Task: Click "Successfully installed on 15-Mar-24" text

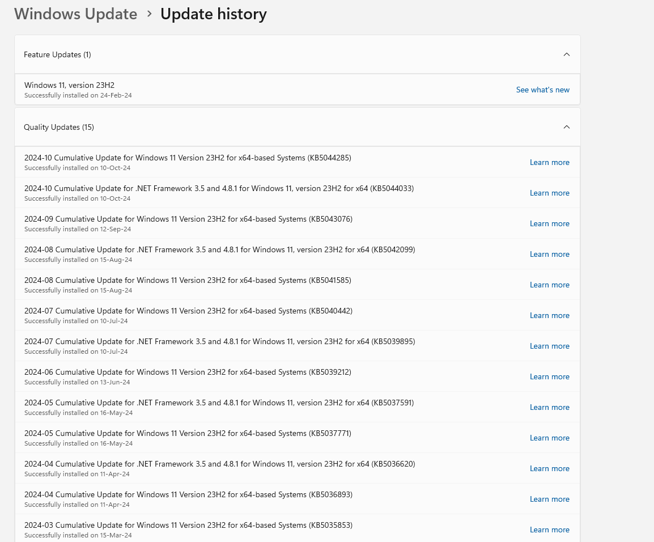Action: pyautogui.click(x=78, y=535)
